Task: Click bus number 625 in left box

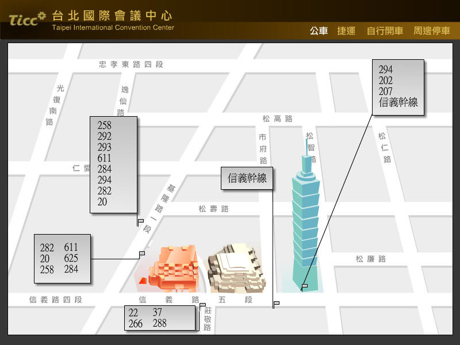Action: point(71,258)
